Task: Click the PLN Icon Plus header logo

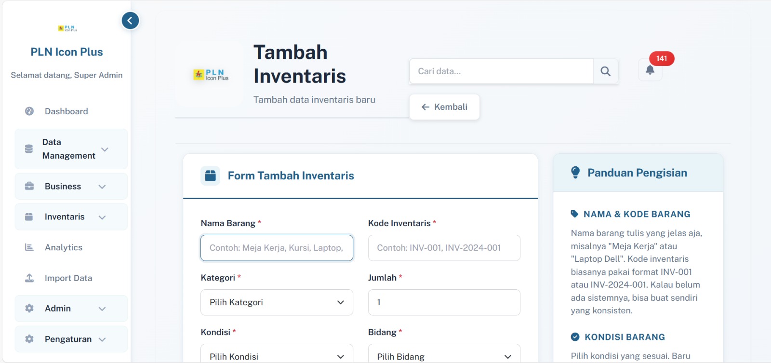Action: click(x=211, y=75)
